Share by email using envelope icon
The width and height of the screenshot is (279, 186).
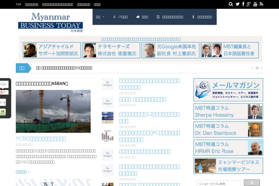[x=3, y=102]
